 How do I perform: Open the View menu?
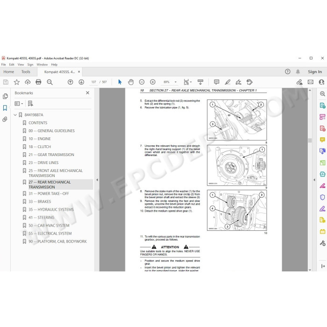point(21,64)
